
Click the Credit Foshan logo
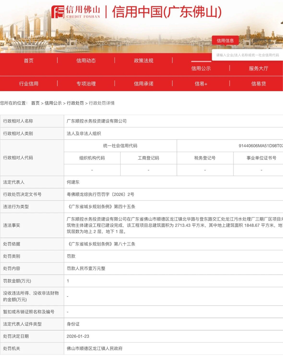point(76,12)
